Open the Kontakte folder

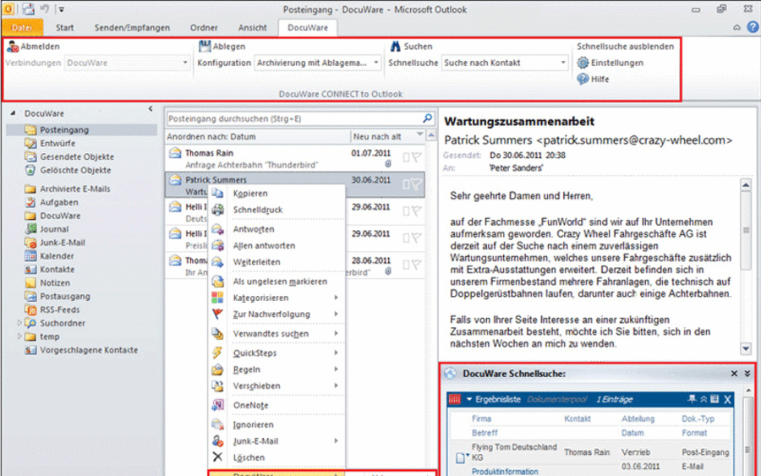coord(57,270)
